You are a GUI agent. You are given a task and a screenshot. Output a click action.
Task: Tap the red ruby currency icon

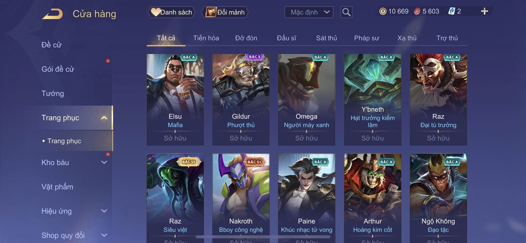417,11
